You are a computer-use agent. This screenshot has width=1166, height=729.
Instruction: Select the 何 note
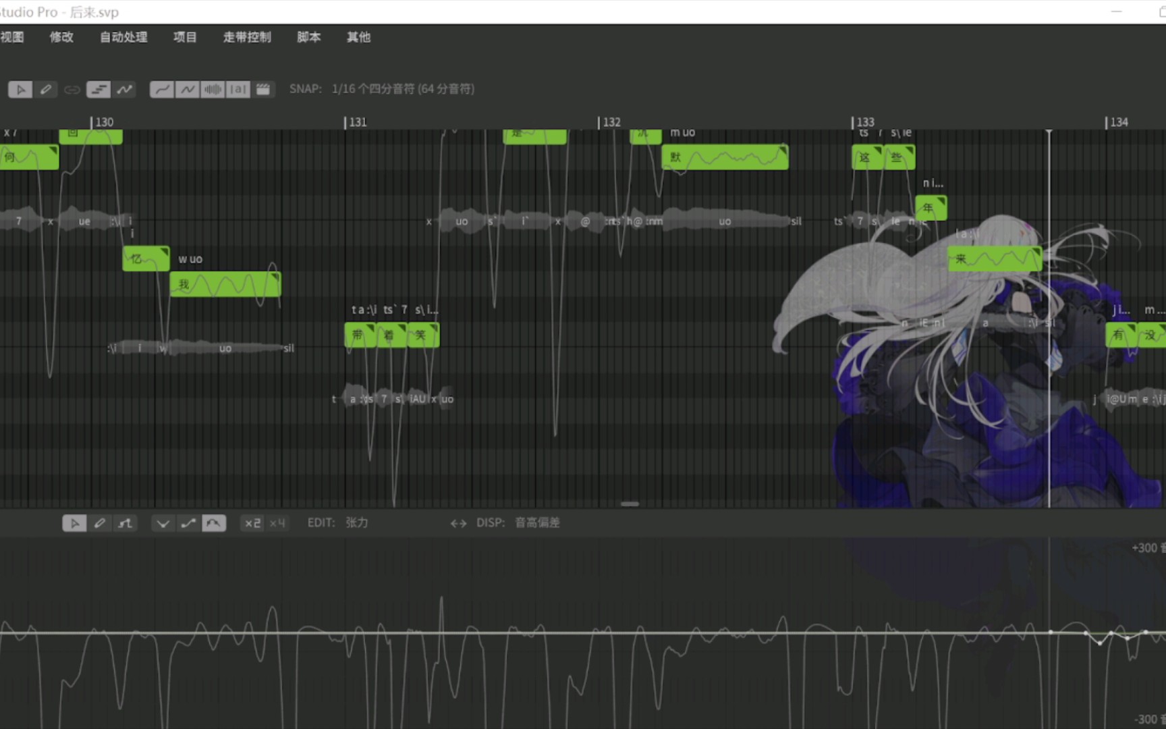click(x=29, y=157)
